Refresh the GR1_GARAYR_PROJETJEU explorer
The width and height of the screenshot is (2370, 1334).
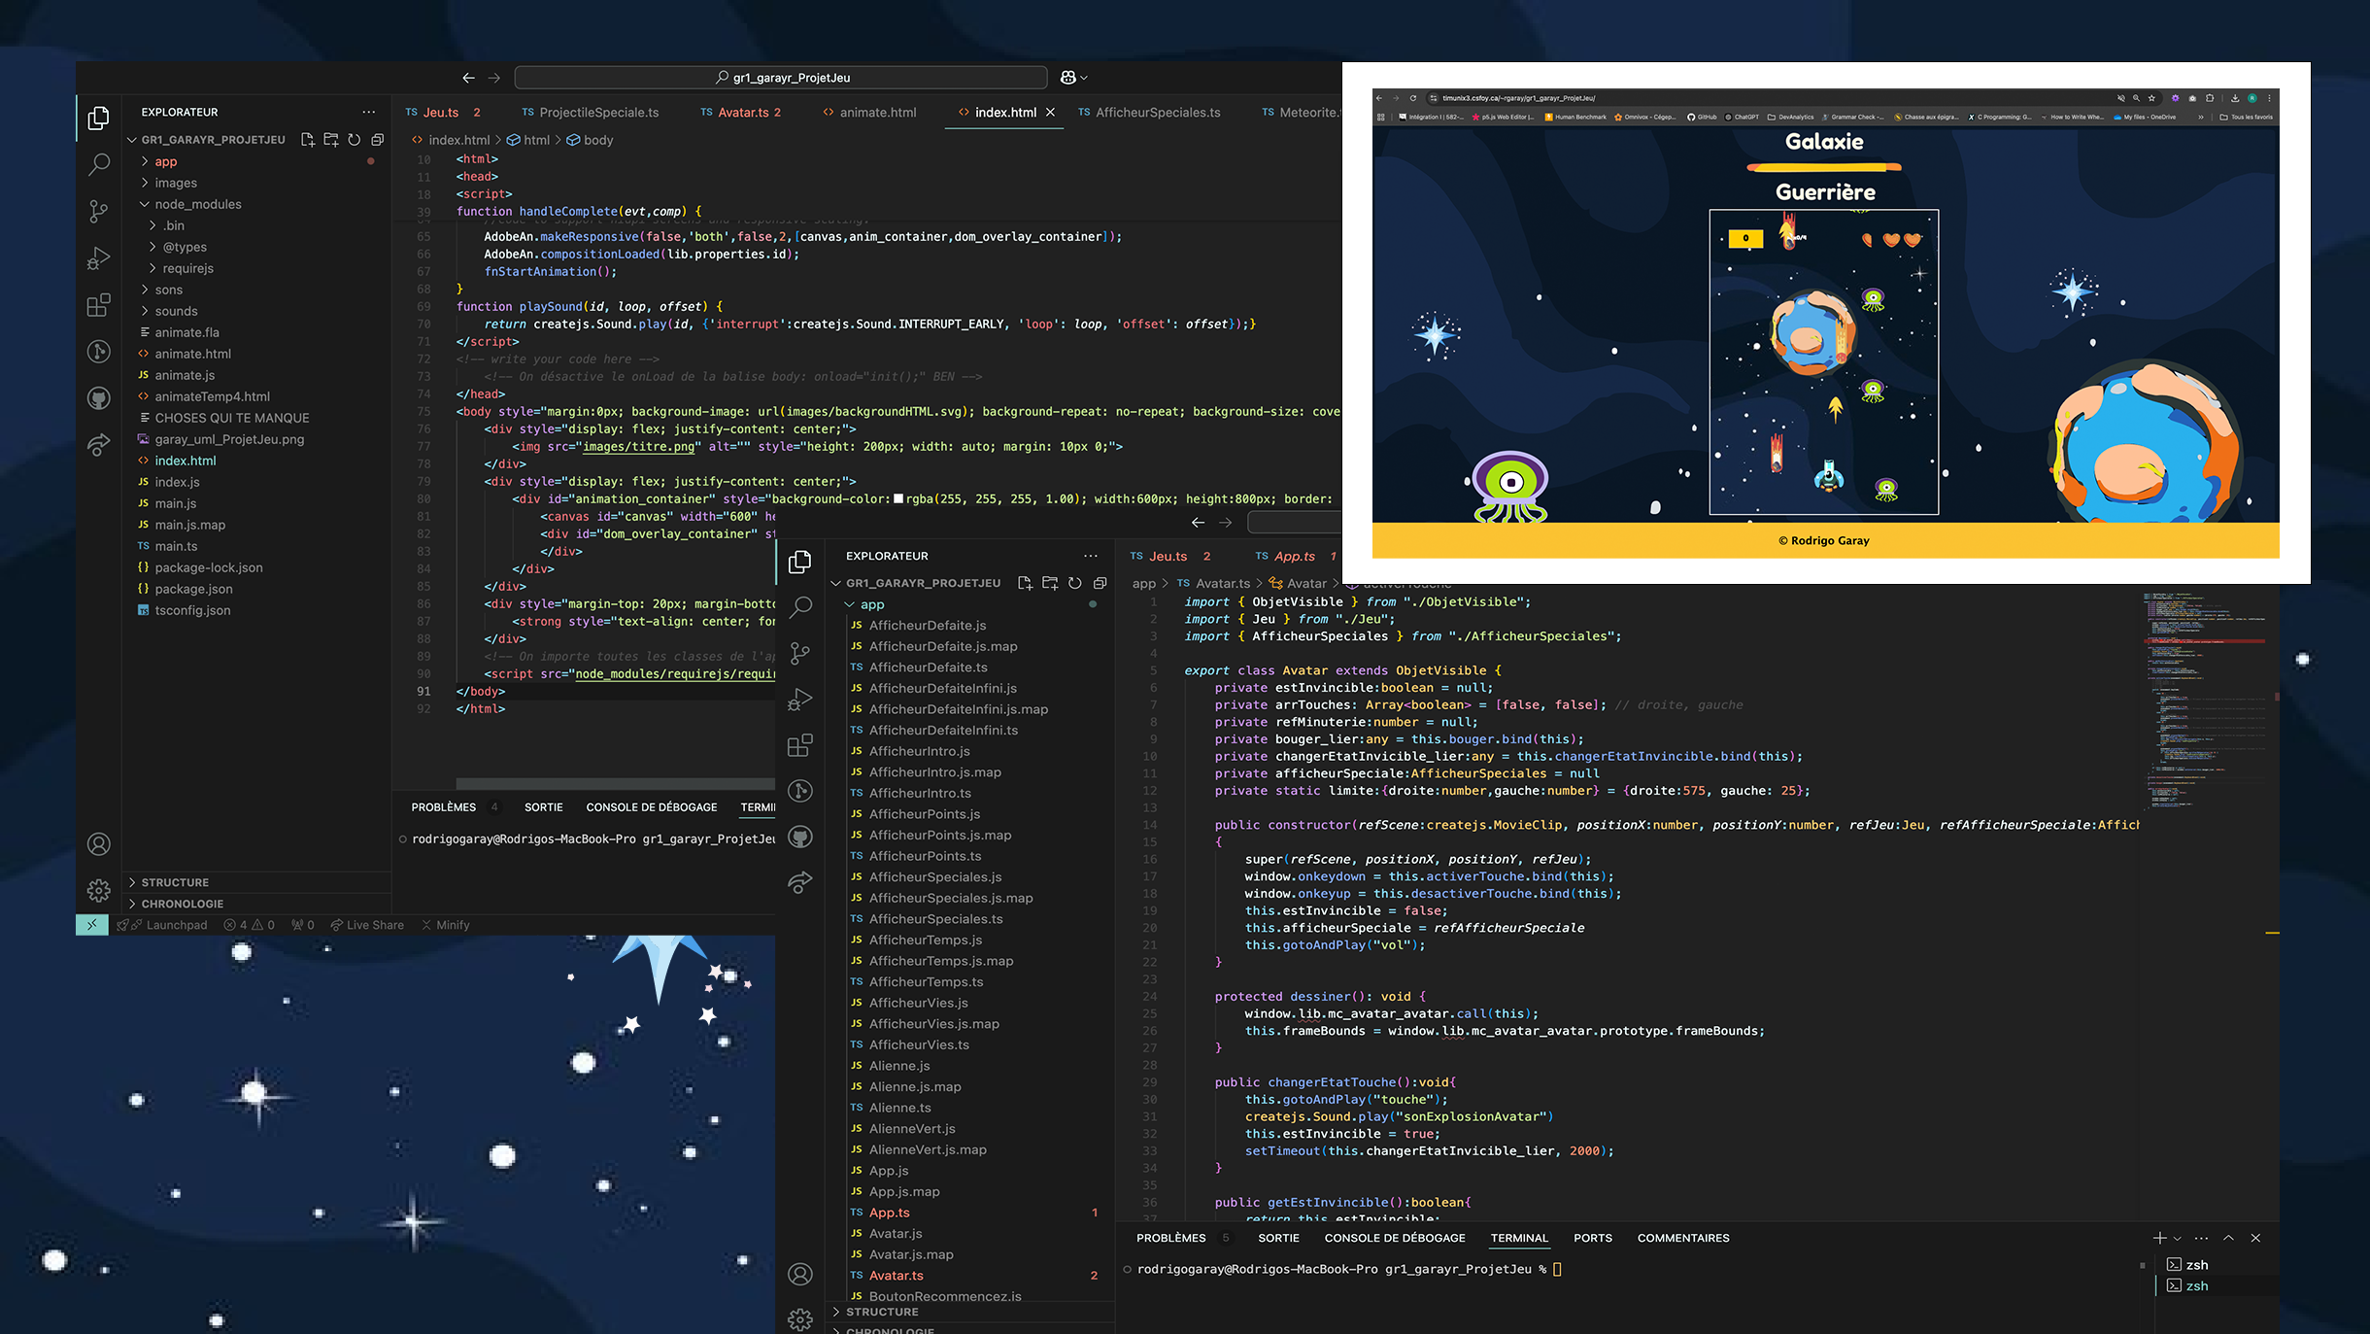(x=355, y=140)
